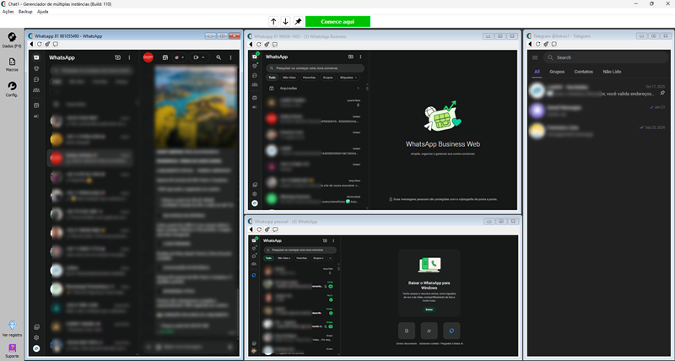Click the pin icon in top toolbar
Viewport: 675px width, 361px height.
(298, 21)
